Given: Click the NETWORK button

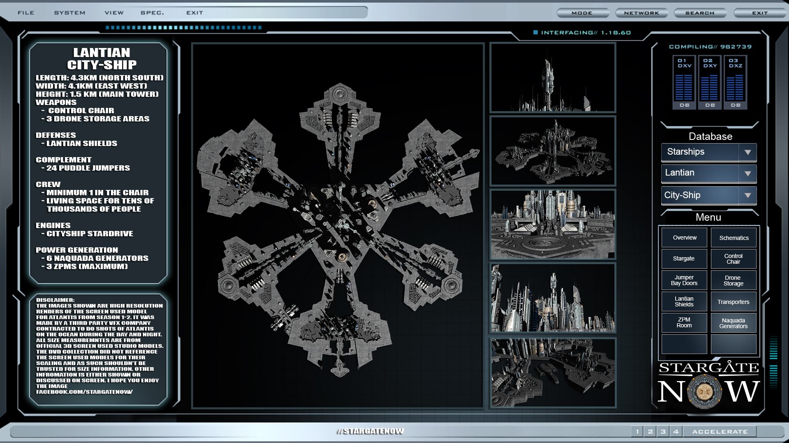Looking at the screenshot, I should pos(641,13).
